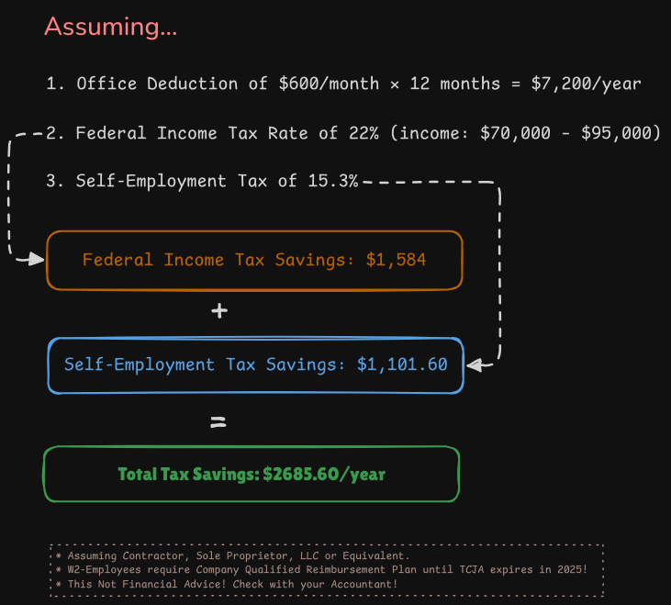Click the "This Not Financial Advice" footnote
The image size is (671, 605).
(229, 584)
